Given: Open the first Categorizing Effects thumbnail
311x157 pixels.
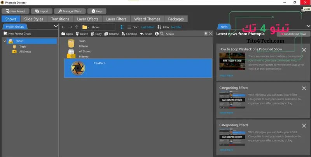Looking at the screenshot, I should coord(232,100).
